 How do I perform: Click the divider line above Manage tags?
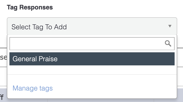coord(92,74)
